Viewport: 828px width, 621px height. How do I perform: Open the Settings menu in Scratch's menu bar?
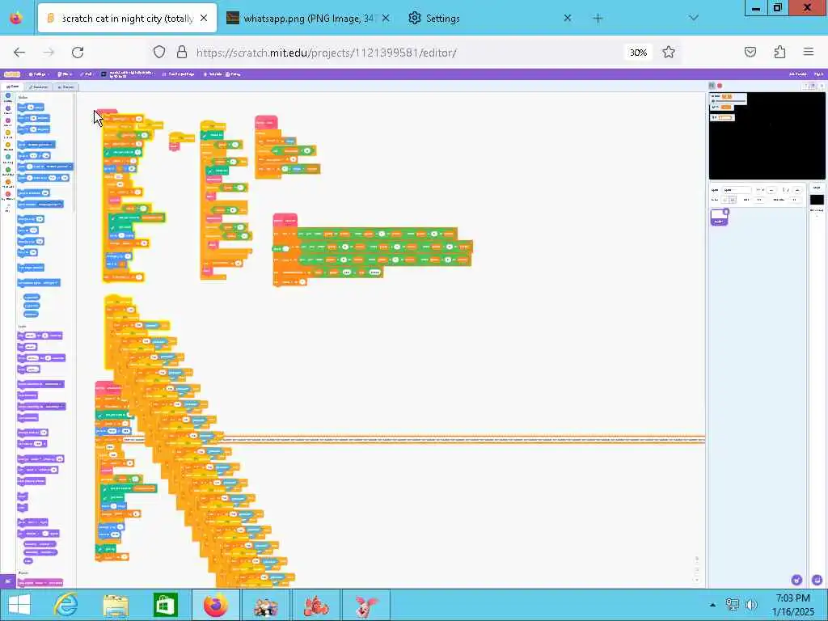point(38,74)
